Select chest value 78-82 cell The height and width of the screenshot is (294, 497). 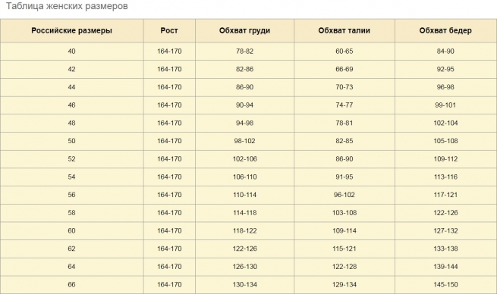[x=244, y=52]
